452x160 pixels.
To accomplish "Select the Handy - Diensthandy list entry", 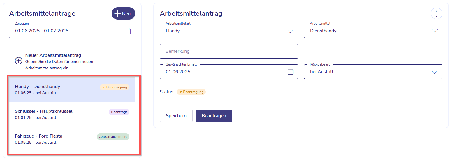I will pyautogui.click(x=72, y=89).
